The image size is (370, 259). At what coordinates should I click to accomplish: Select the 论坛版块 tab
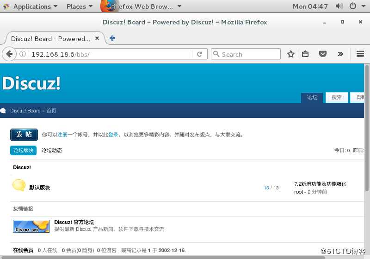pyautogui.click(x=24, y=150)
